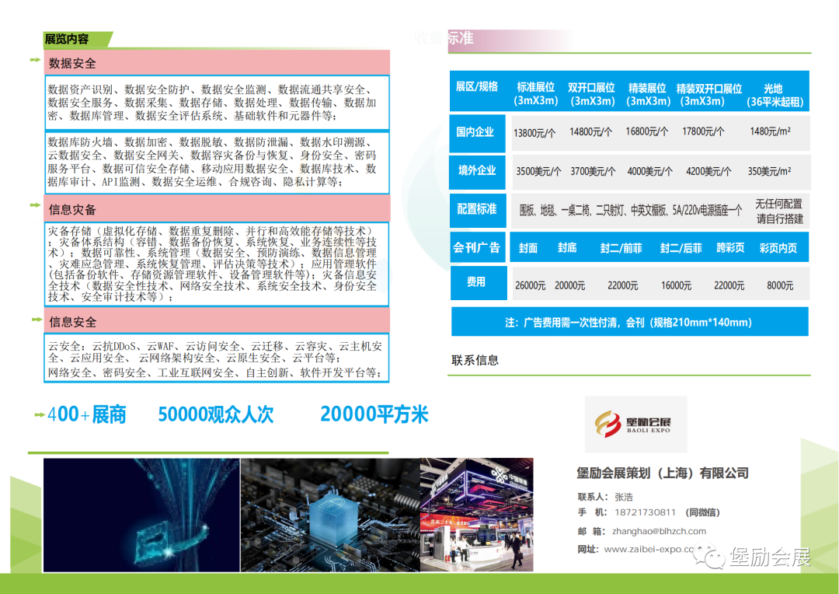This screenshot has height=594, width=839.
Task: Click the 展区/规格 header cell
Action: tap(476, 87)
